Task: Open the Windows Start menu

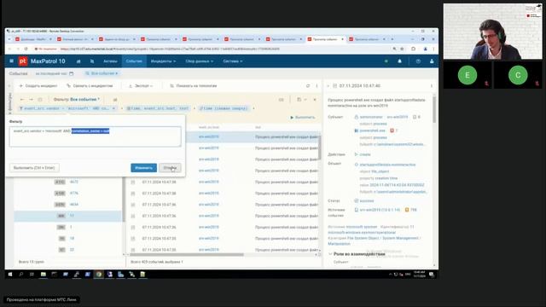Action: (x=10, y=275)
